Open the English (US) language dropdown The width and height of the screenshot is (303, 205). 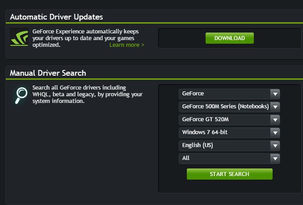225,145
